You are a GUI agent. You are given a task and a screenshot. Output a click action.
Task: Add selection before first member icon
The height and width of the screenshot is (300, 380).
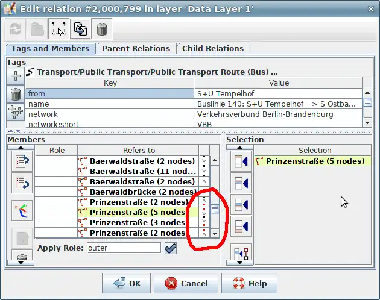pos(241,161)
